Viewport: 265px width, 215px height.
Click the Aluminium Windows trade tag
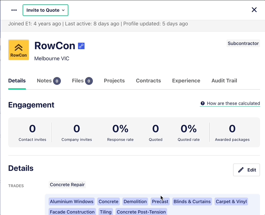[x=72, y=202]
